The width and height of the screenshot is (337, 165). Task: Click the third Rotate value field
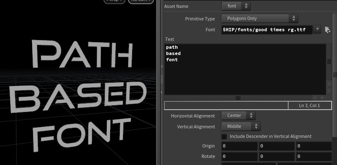tap(314, 157)
